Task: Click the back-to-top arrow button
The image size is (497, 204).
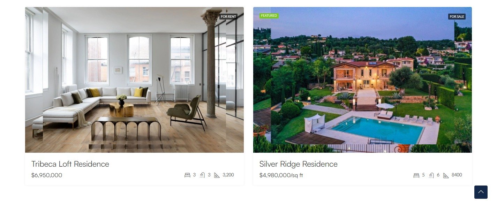Action: pyautogui.click(x=481, y=192)
